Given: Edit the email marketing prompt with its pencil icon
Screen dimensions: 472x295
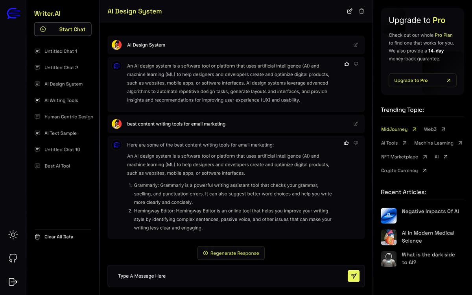Looking at the screenshot, I should pos(356,124).
